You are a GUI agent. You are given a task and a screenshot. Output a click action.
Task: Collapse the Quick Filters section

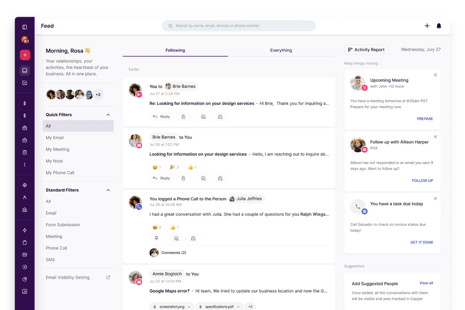108,114
